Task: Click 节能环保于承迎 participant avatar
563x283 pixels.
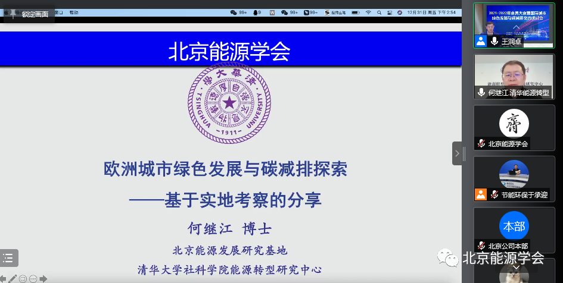Action: [514, 174]
